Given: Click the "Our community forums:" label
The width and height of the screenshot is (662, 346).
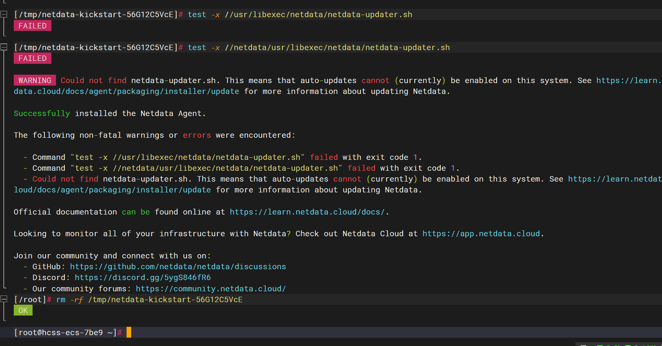Looking at the screenshot, I should pyautogui.click(x=82, y=289).
